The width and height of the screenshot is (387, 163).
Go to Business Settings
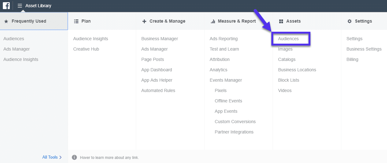(x=364, y=49)
